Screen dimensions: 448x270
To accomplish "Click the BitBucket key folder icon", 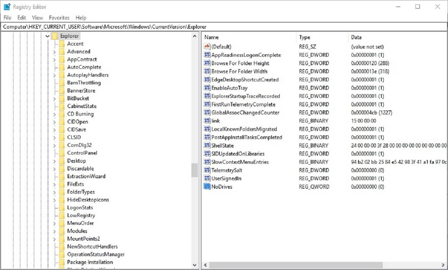I will (x=62, y=98).
